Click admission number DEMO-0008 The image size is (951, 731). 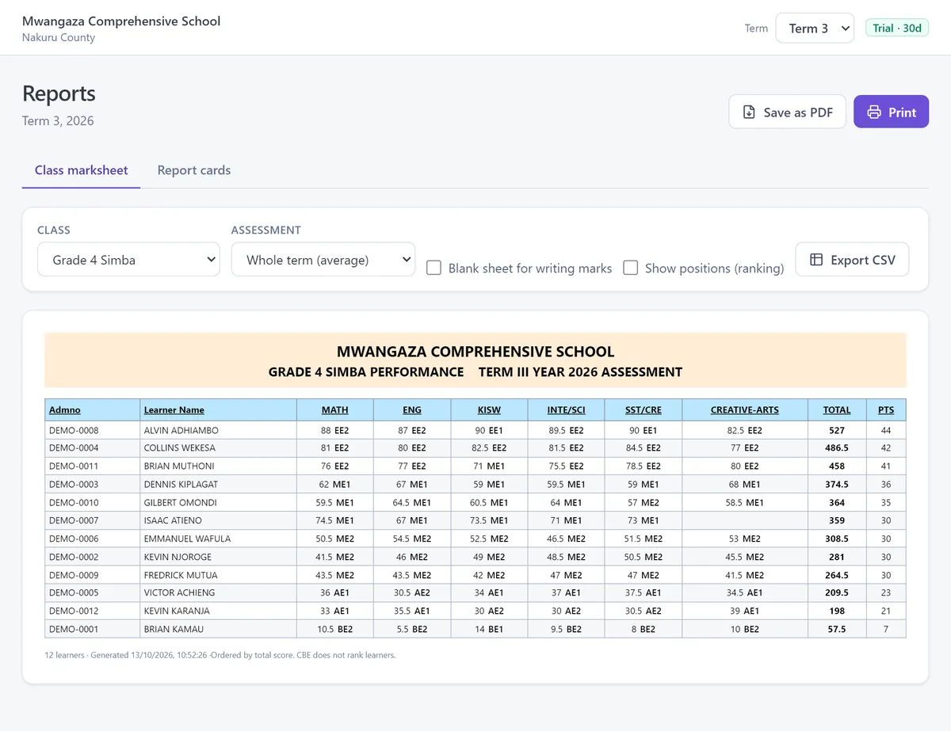pyautogui.click(x=74, y=431)
